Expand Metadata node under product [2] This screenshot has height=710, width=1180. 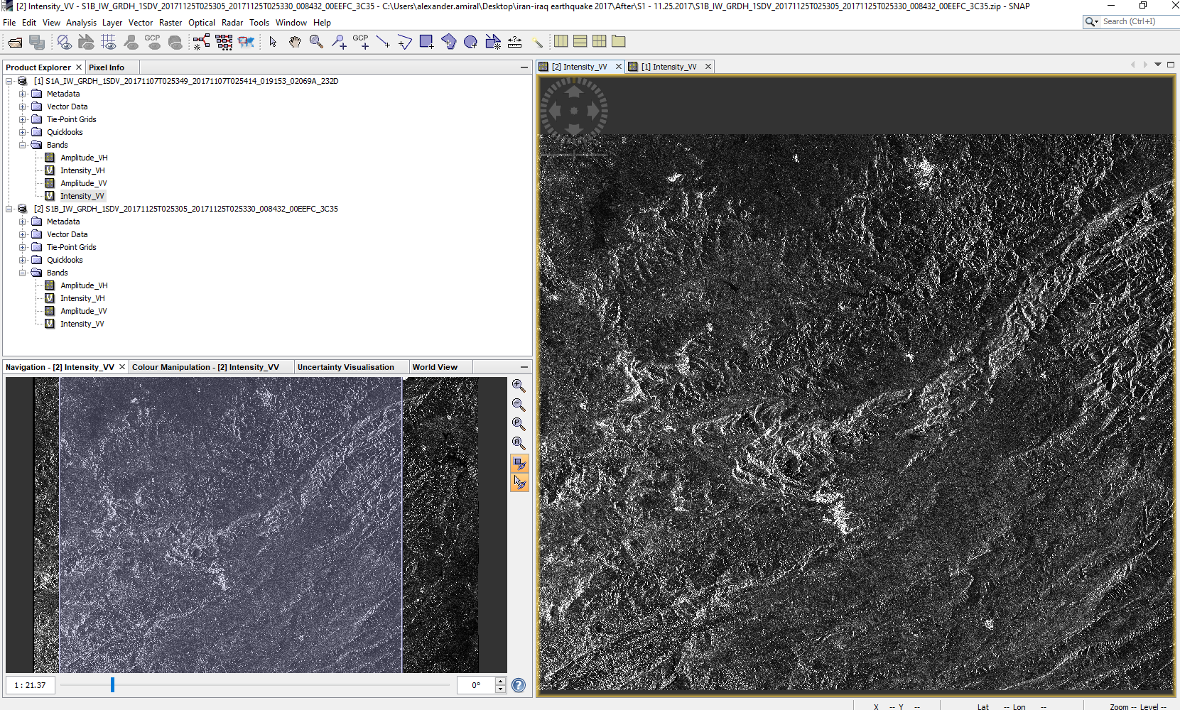[23, 222]
